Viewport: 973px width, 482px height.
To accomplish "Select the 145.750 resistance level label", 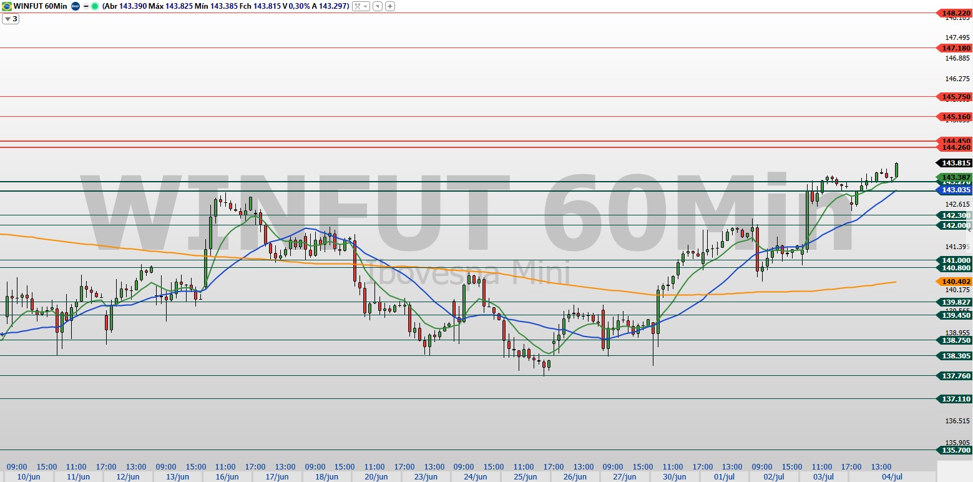I will click(956, 97).
